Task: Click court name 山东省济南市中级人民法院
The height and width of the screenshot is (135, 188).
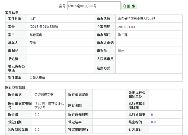Action: pos(137,19)
